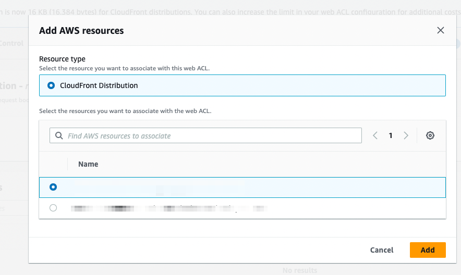
Task: Open table preferences gear icon
Action: point(430,135)
